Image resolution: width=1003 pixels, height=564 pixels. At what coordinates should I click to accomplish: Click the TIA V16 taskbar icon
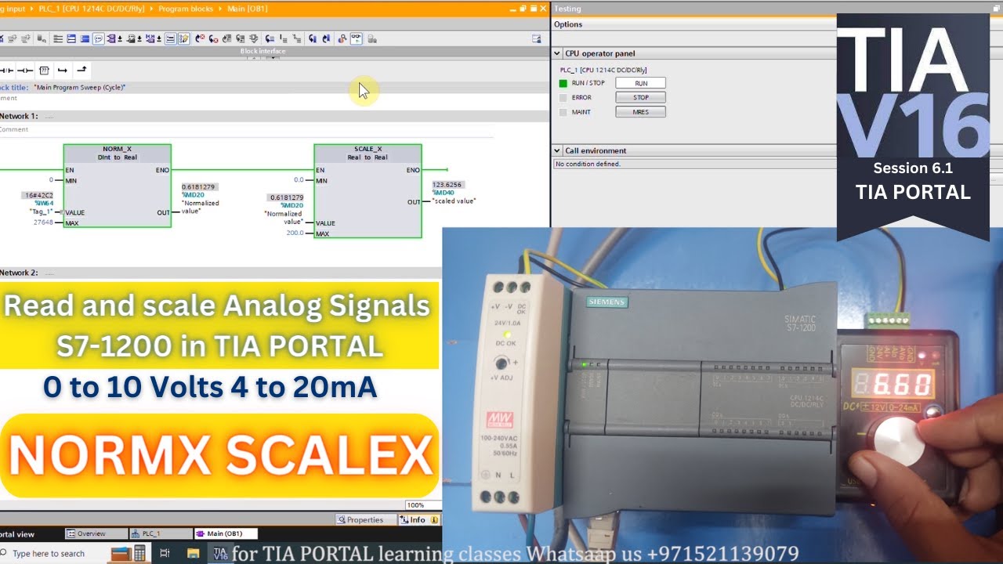pyautogui.click(x=221, y=553)
